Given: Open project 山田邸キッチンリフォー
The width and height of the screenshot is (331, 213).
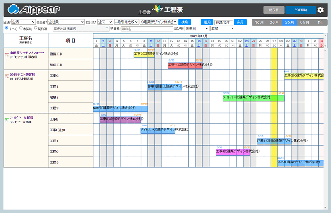Looking at the screenshot, I should 27,53.
